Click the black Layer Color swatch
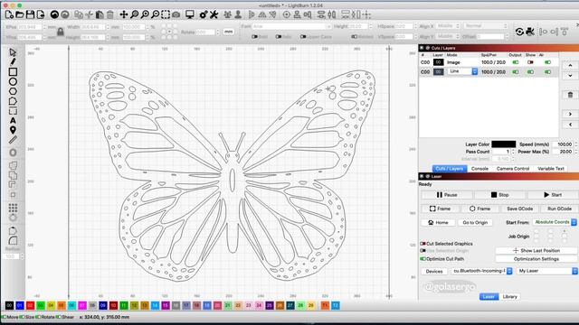 503,144
